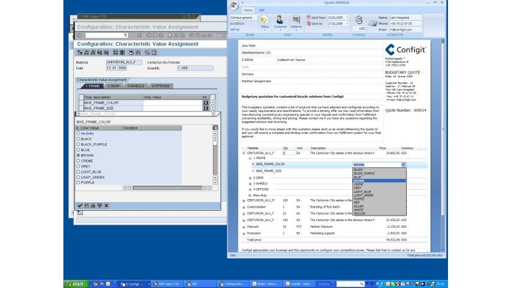The width and height of the screenshot is (512, 288).
Task: Switch to the SAP ribbon tab
Action: 261,10
